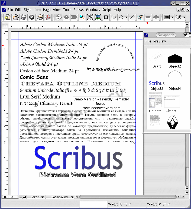
Task: Open the File menu
Action: pos(10,10)
